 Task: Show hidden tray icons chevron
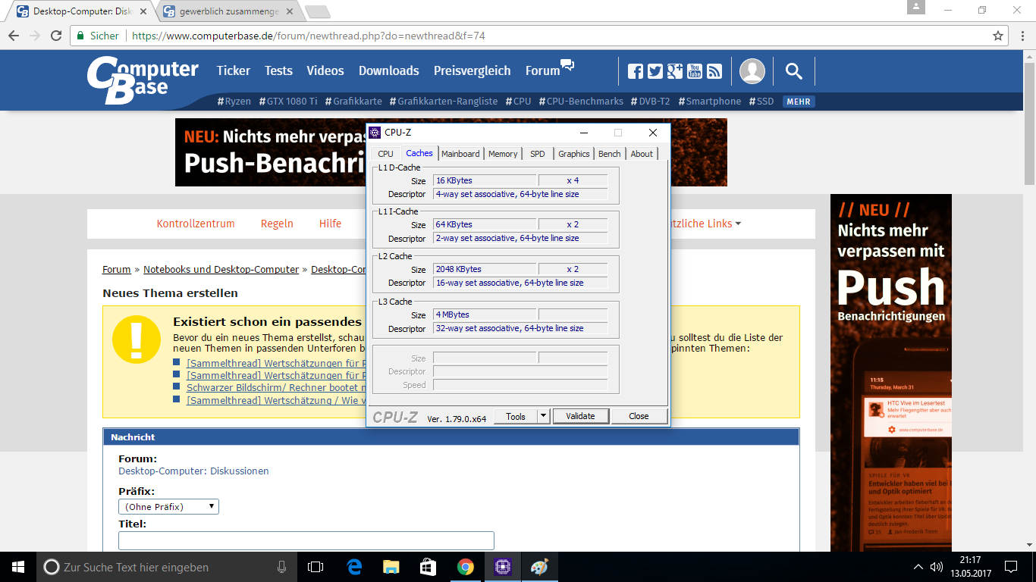[918, 567]
